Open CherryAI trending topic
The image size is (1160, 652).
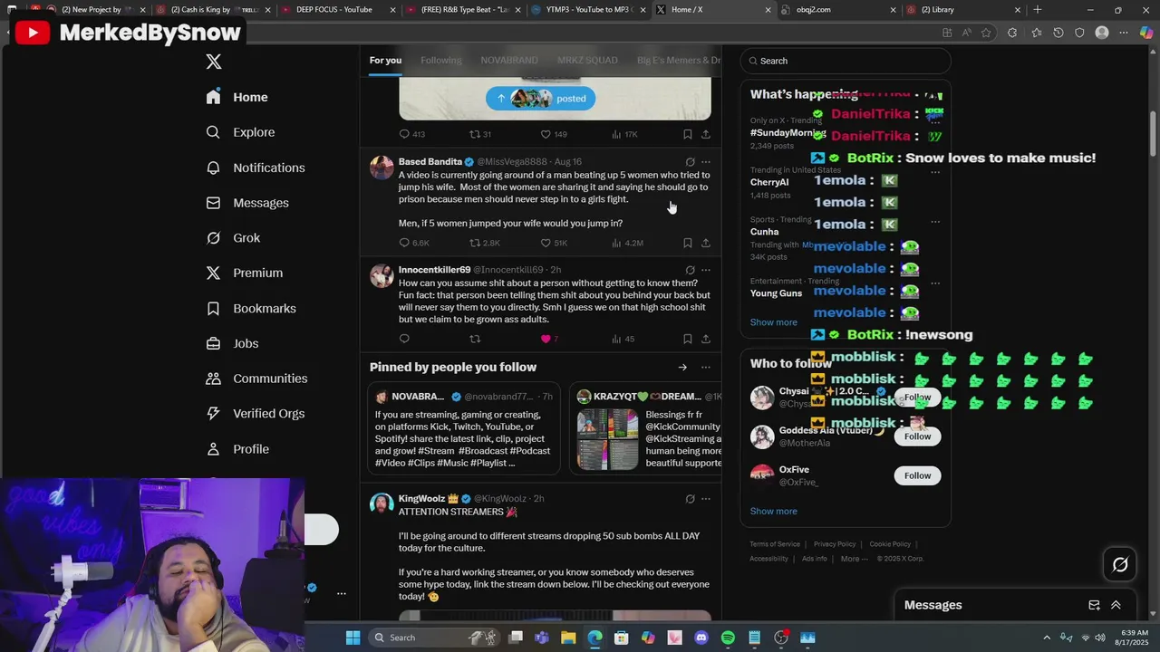(x=769, y=182)
